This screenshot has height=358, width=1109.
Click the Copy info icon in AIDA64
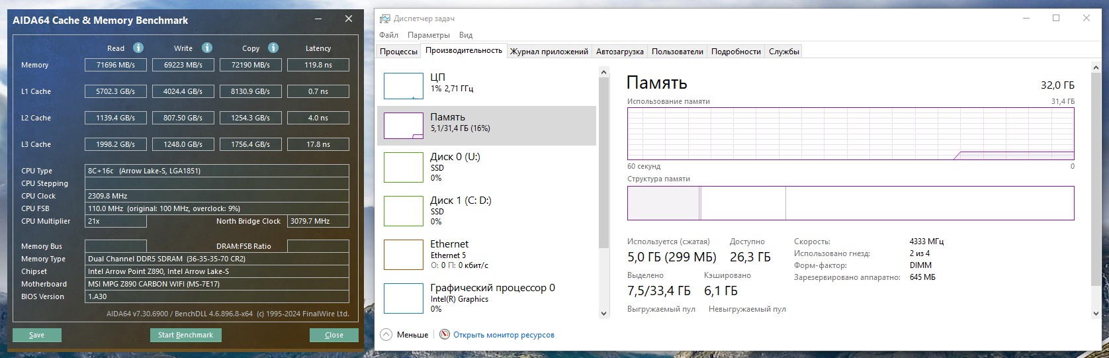[273, 48]
